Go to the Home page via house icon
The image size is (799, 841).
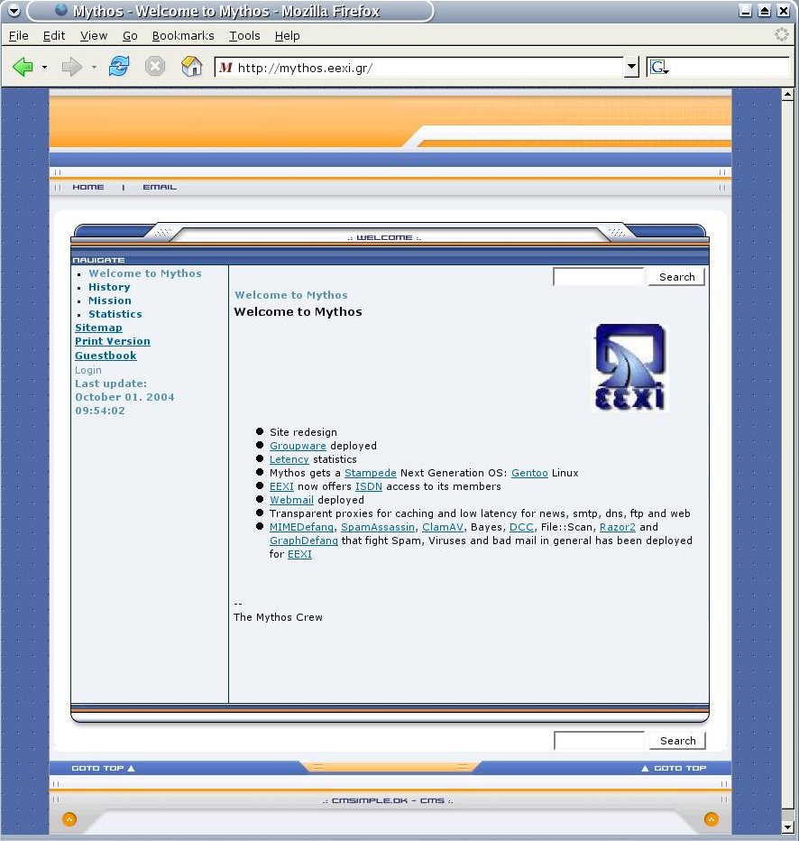[191, 67]
